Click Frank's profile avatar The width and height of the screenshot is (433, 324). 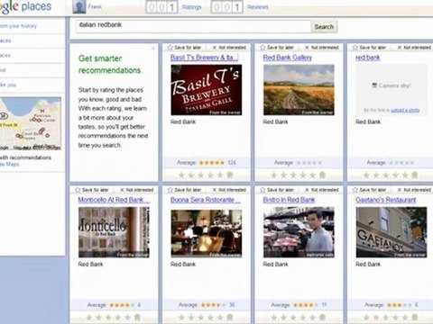coord(79,6)
